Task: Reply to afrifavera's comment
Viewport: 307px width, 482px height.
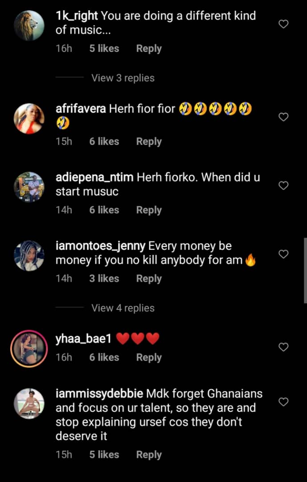Action: (149, 141)
